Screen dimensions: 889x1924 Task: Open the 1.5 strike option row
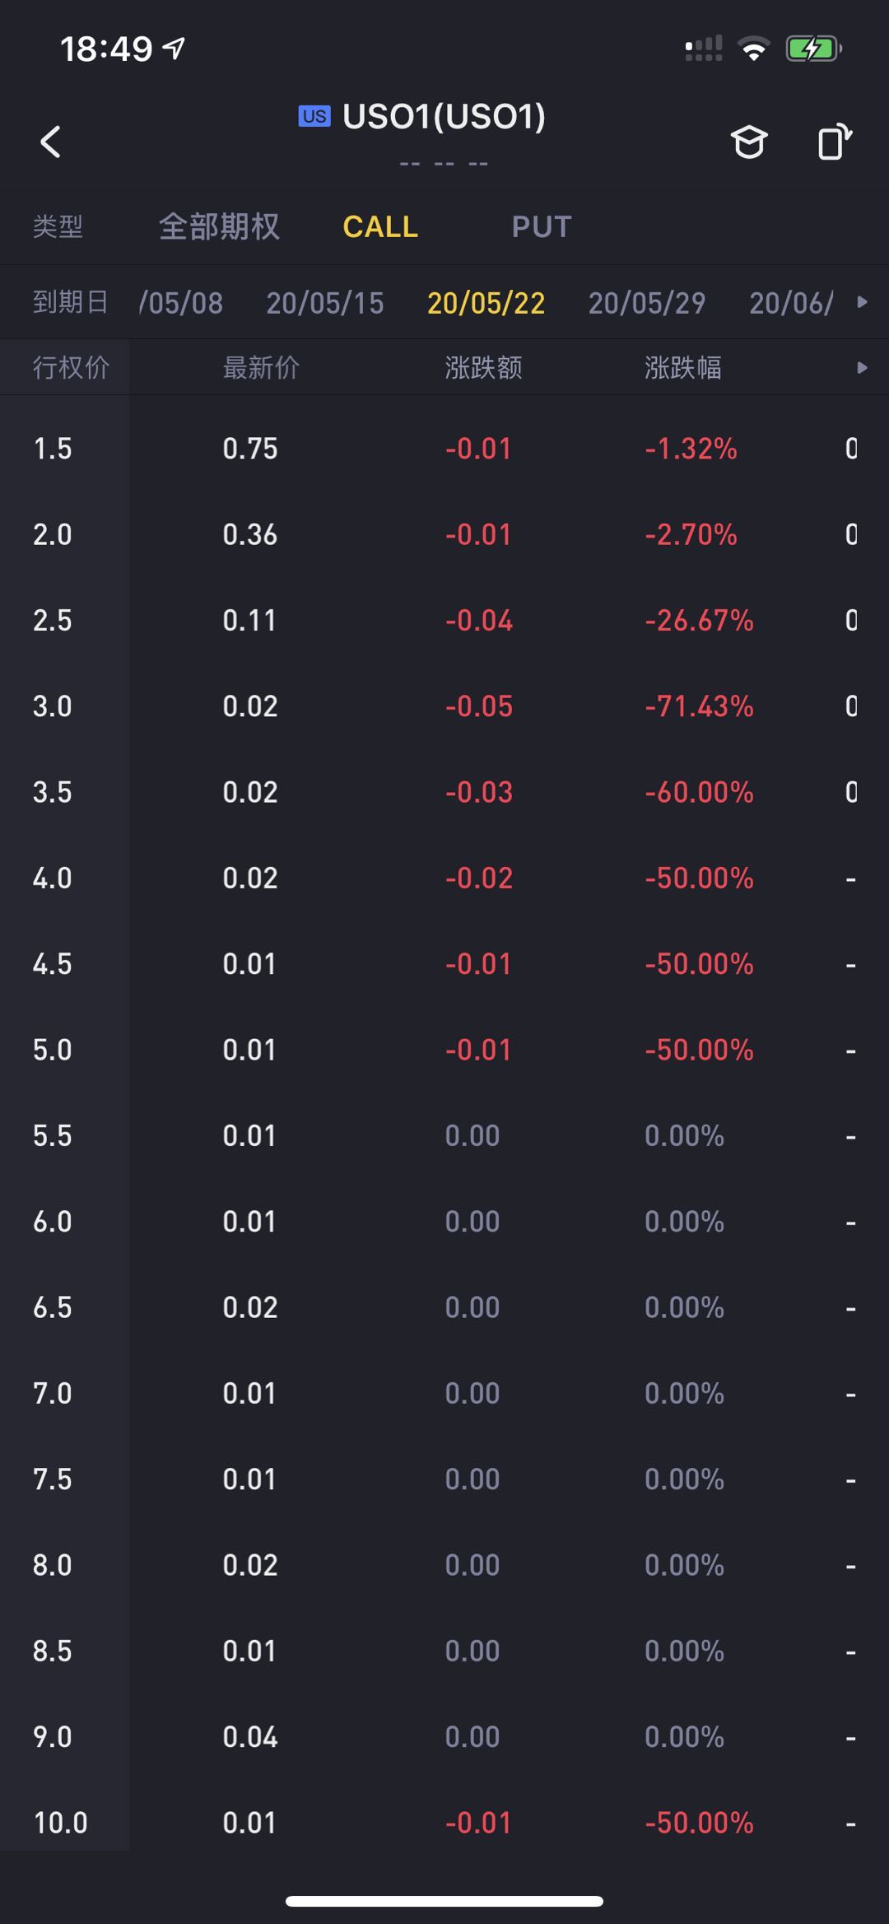point(444,449)
